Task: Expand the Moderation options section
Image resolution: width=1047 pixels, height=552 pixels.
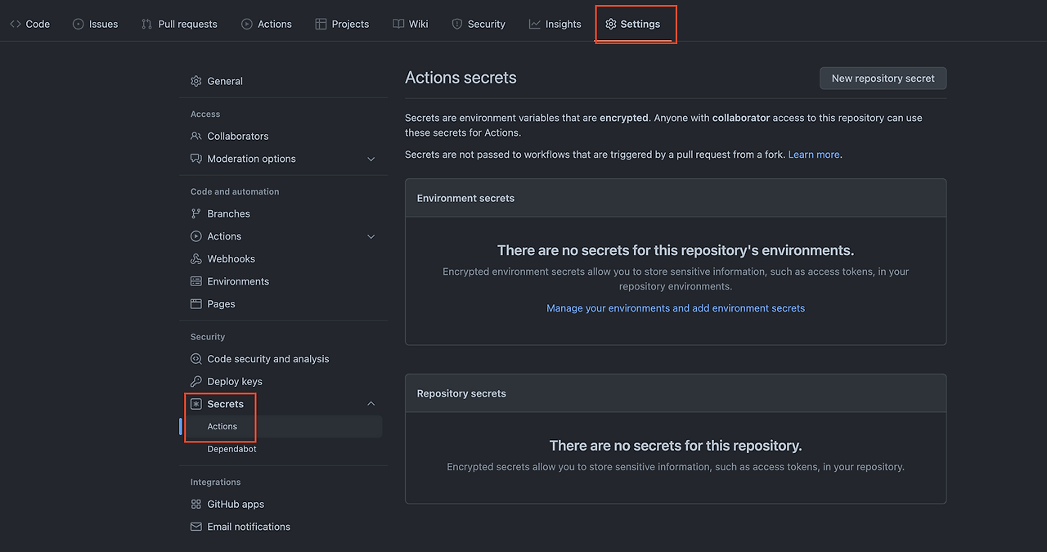Action: 371,159
